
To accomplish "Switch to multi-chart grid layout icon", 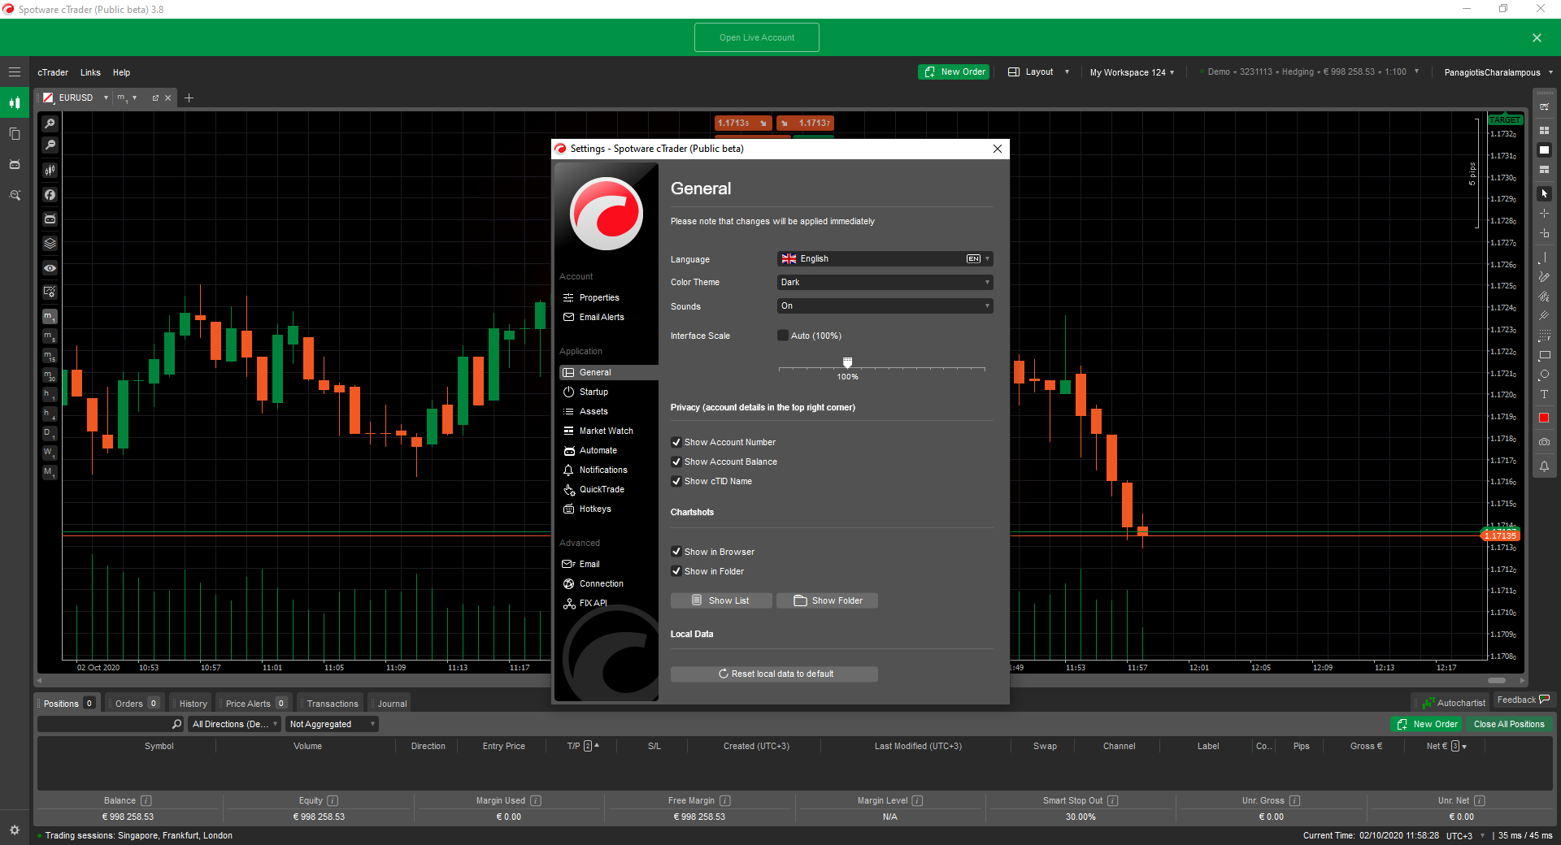I will pyautogui.click(x=1544, y=131).
